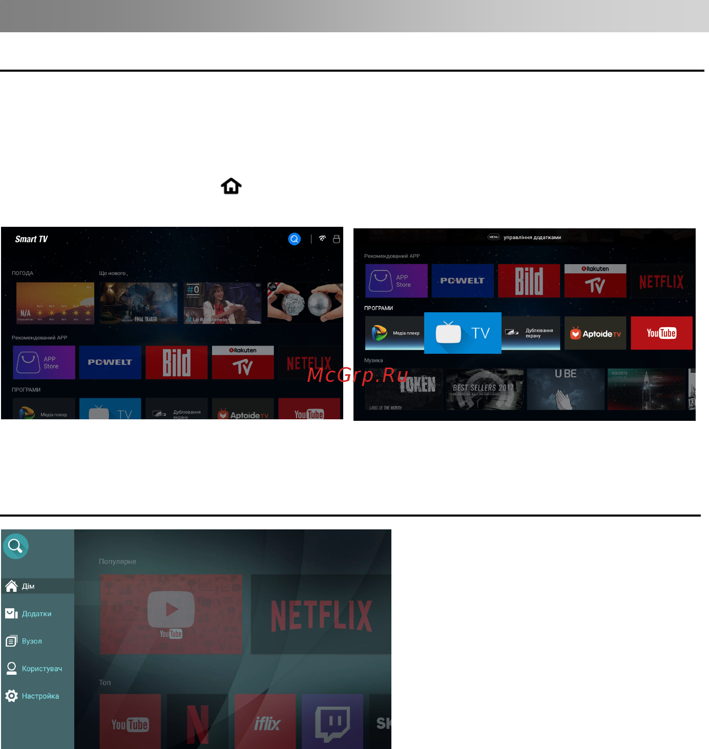Open Дублювання екрану on the apps management screen

[531, 333]
